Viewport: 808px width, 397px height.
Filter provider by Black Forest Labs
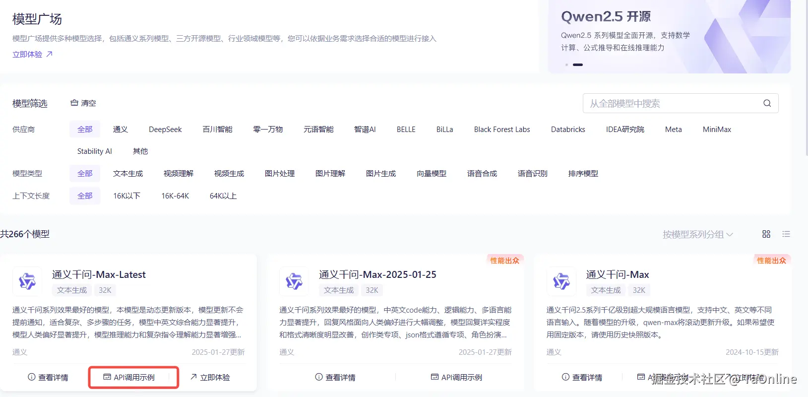click(x=502, y=129)
